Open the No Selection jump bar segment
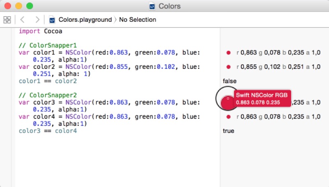The width and height of the screenshot is (329, 187). 137,20
